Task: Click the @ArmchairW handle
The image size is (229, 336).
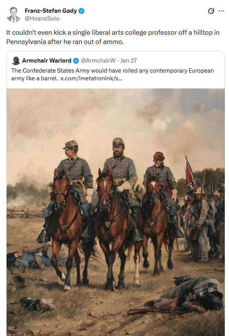Action: tap(98, 61)
